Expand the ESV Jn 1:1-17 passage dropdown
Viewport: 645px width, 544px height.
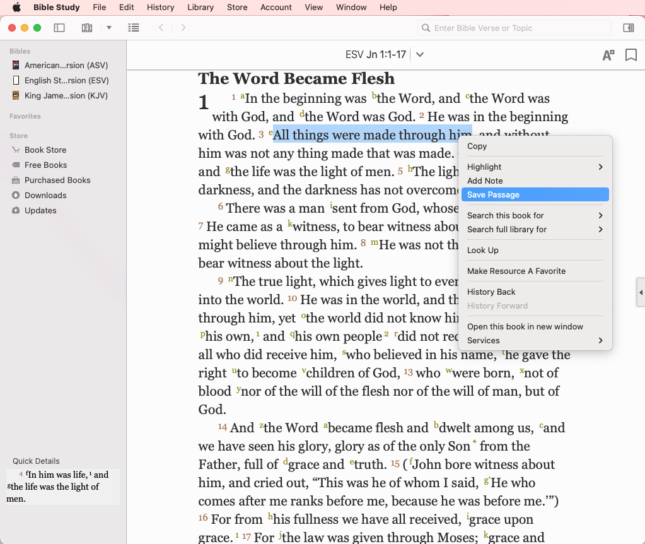click(x=420, y=55)
